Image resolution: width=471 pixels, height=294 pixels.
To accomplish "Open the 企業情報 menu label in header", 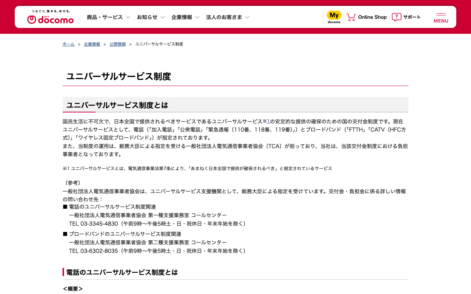I will pos(182,17).
